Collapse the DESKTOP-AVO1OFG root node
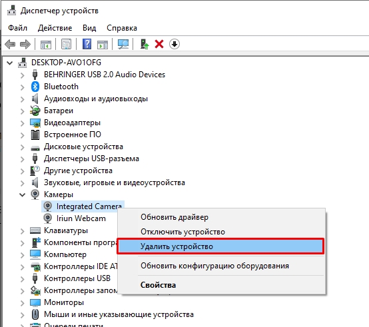This screenshot has width=369, height=327. 9,63
